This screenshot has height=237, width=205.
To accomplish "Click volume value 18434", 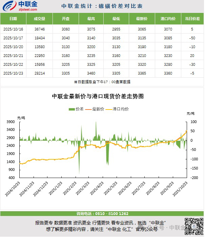I will [40, 38].
